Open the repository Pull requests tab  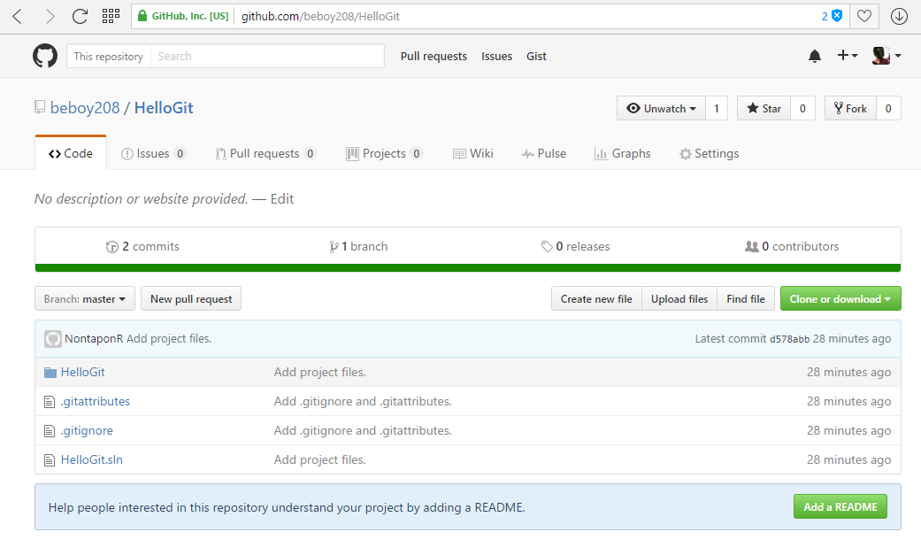(x=266, y=153)
